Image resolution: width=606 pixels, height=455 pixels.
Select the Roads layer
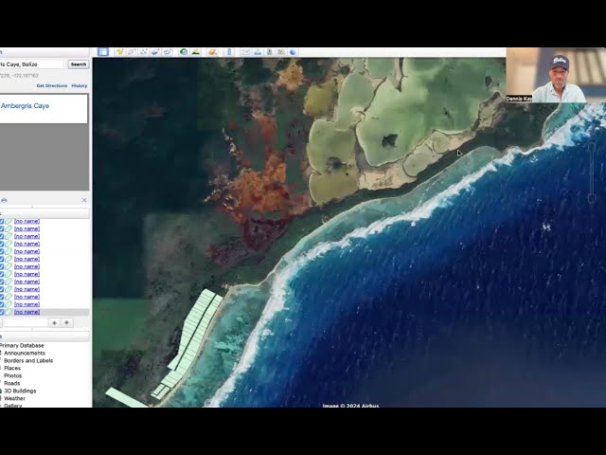coord(12,383)
